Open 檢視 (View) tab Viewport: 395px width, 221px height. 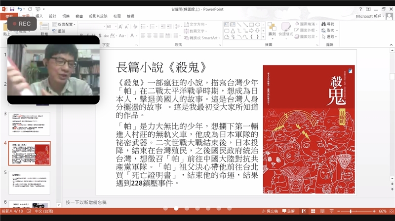(130, 16)
